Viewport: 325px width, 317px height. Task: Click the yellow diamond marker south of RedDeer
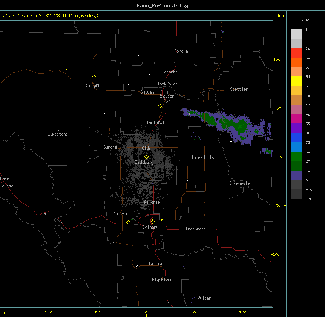(x=161, y=106)
